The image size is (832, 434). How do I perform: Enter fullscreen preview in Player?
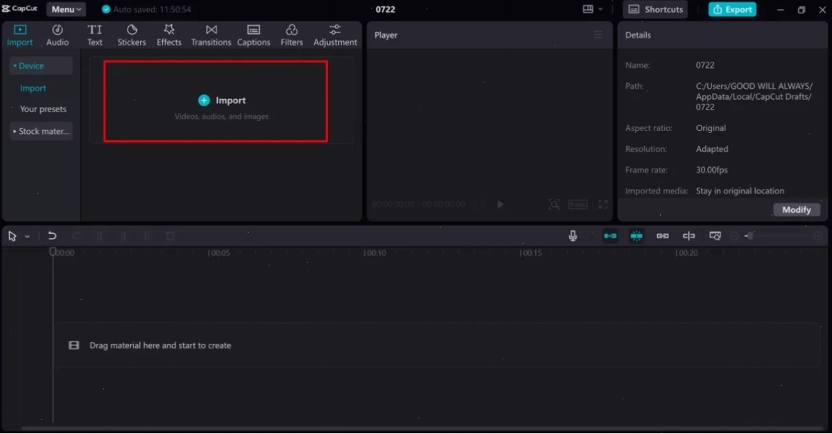coord(603,205)
